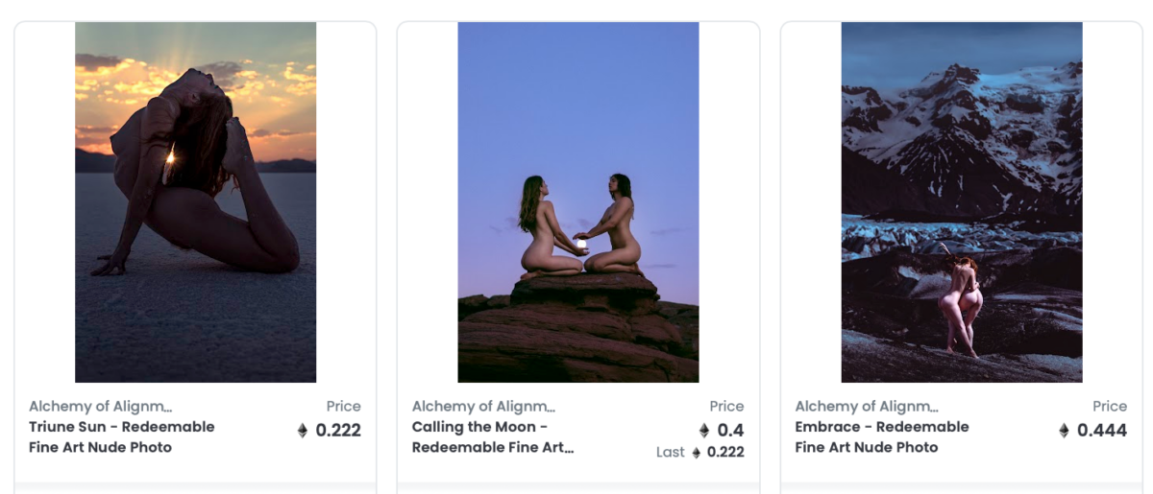Visit the Alchemy of Alignm... collection above Calling the Moon
Screen dimensions: 1153x494
[x=484, y=406]
